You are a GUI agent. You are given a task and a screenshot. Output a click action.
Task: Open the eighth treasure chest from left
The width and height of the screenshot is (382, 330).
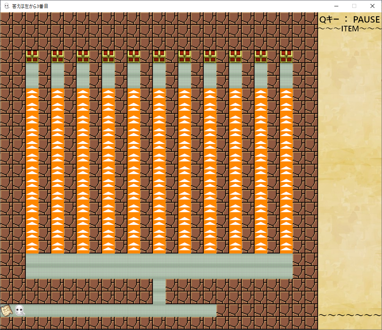(x=210, y=56)
